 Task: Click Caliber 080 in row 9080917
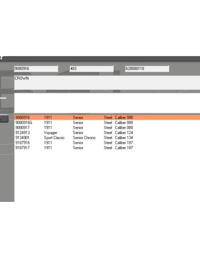click(x=124, y=128)
